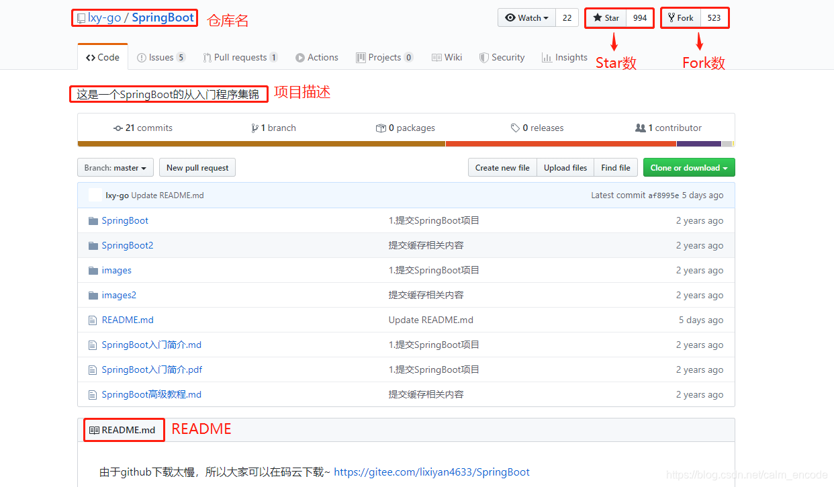
Task: View the 523 forks count
Action: tap(714, 18)
